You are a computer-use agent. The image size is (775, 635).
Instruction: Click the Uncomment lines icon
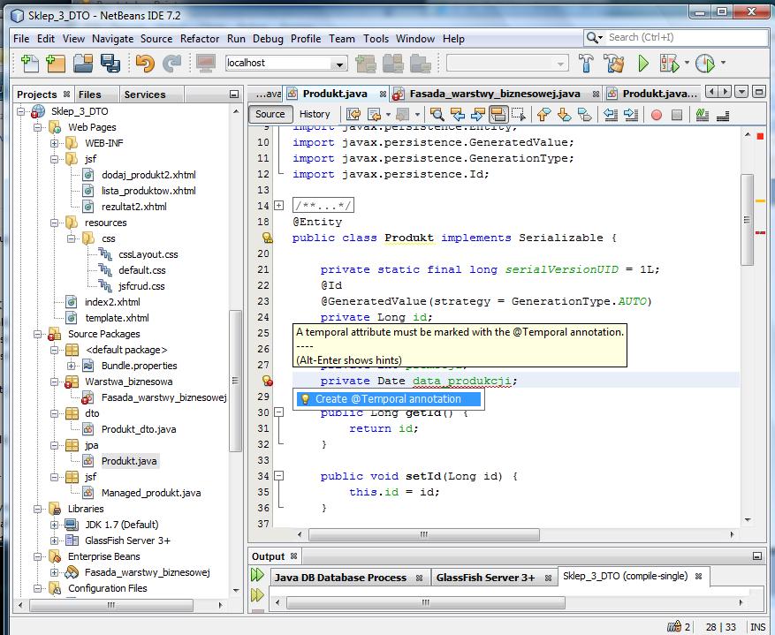point(723,115)
